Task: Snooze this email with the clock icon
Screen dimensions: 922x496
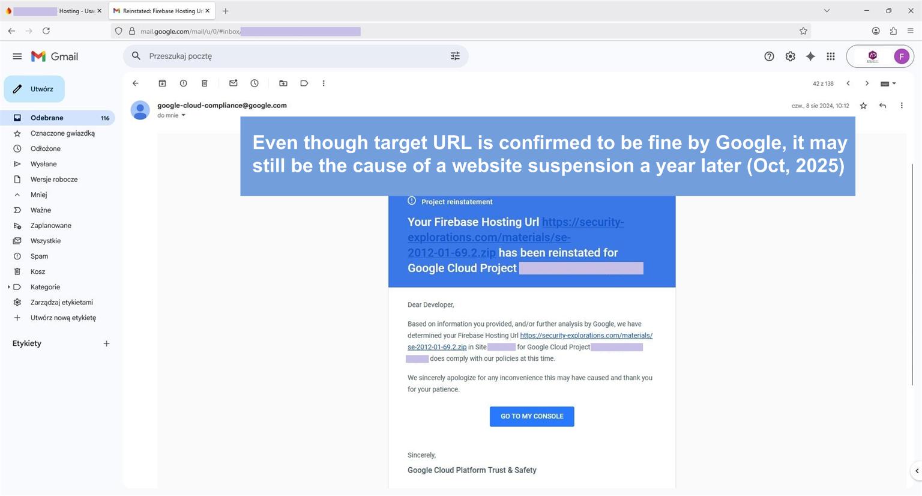Action: 255,83
